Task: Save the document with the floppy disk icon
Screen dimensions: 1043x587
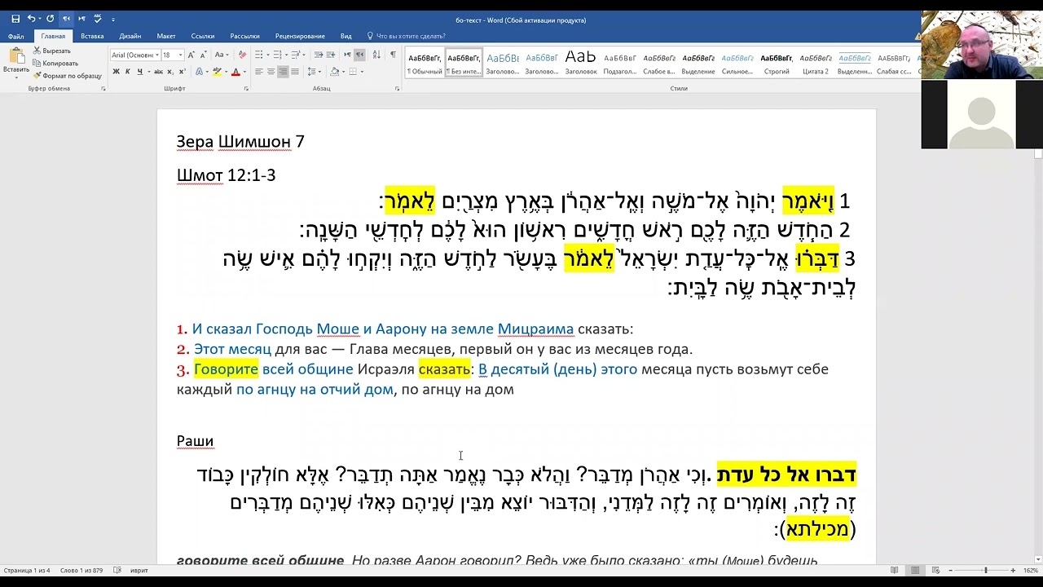Action: pyautogui.click(x=15, y=19)
